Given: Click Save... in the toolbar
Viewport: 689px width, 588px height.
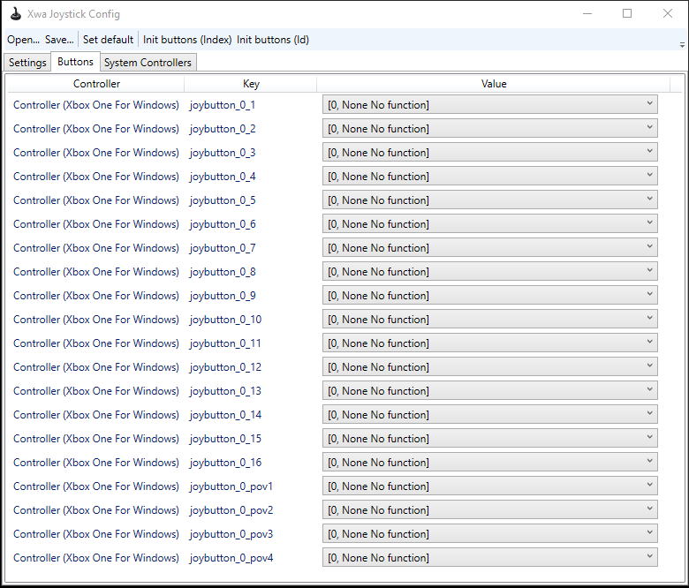Looking at the screenshot, I should pos(59,40).
